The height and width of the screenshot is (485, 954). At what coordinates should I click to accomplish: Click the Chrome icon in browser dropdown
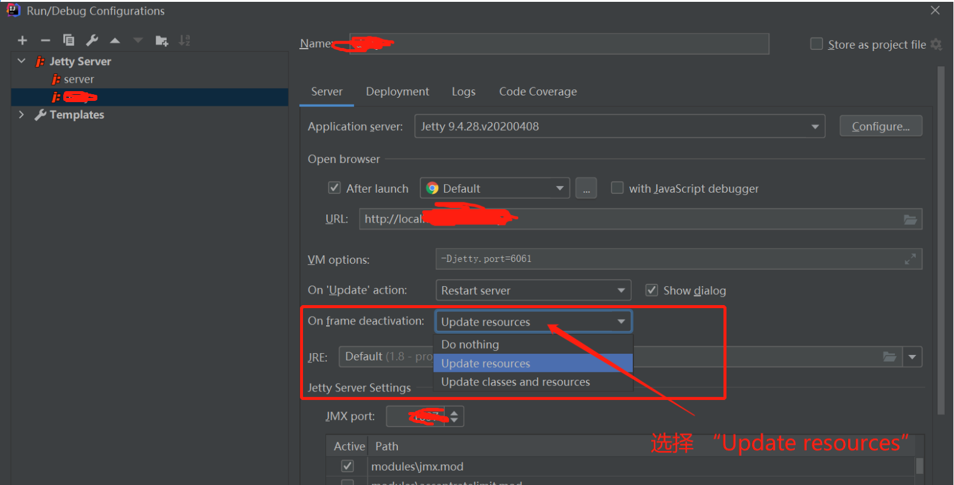[x=433, y=188]
